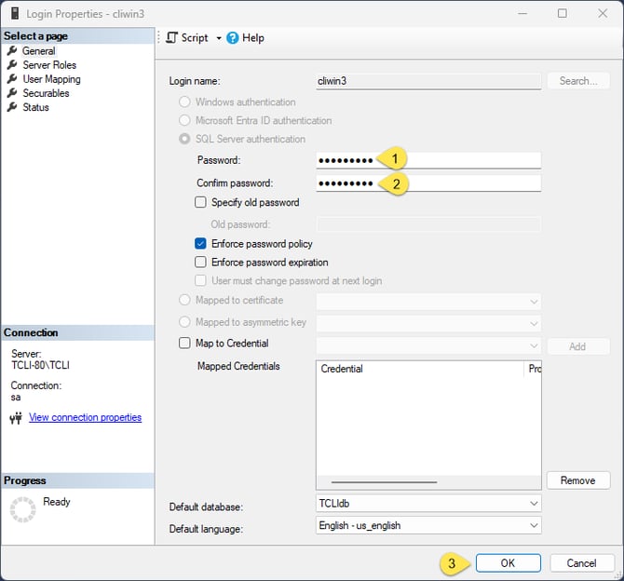The image size is (624, 581).
Task: Expand the Default database dropdown
Action: pyautogui.click(x=534, y=504)
